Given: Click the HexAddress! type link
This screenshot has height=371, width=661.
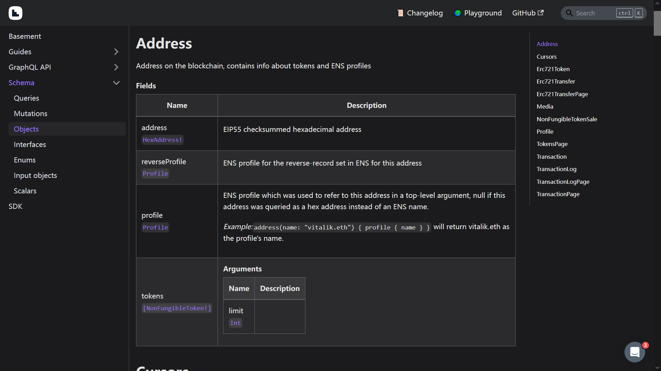Looking at the screenshot, I should (162, 140).
